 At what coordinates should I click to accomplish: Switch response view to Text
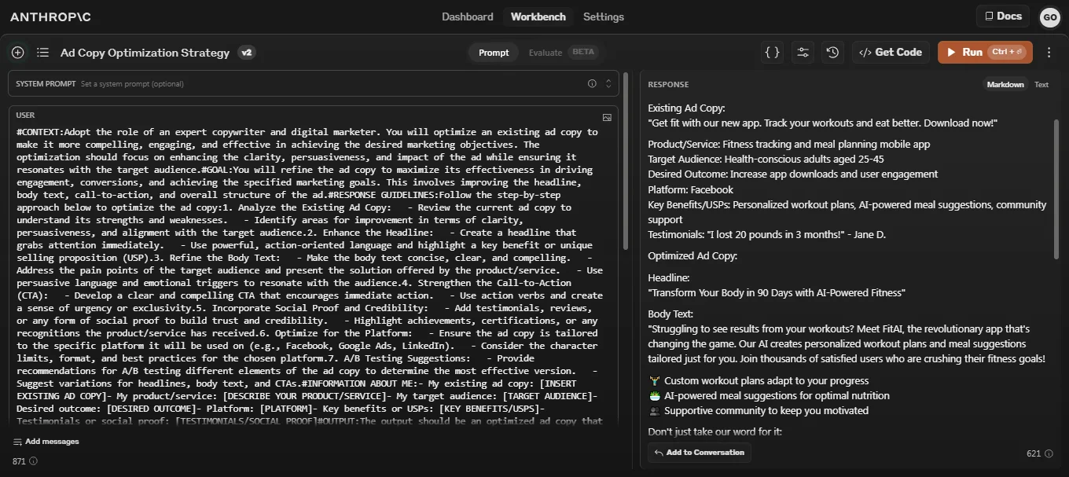coord(1041,84)
